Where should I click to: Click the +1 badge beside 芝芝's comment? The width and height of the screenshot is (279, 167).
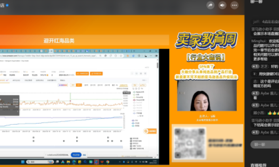(x=255, y=66)
